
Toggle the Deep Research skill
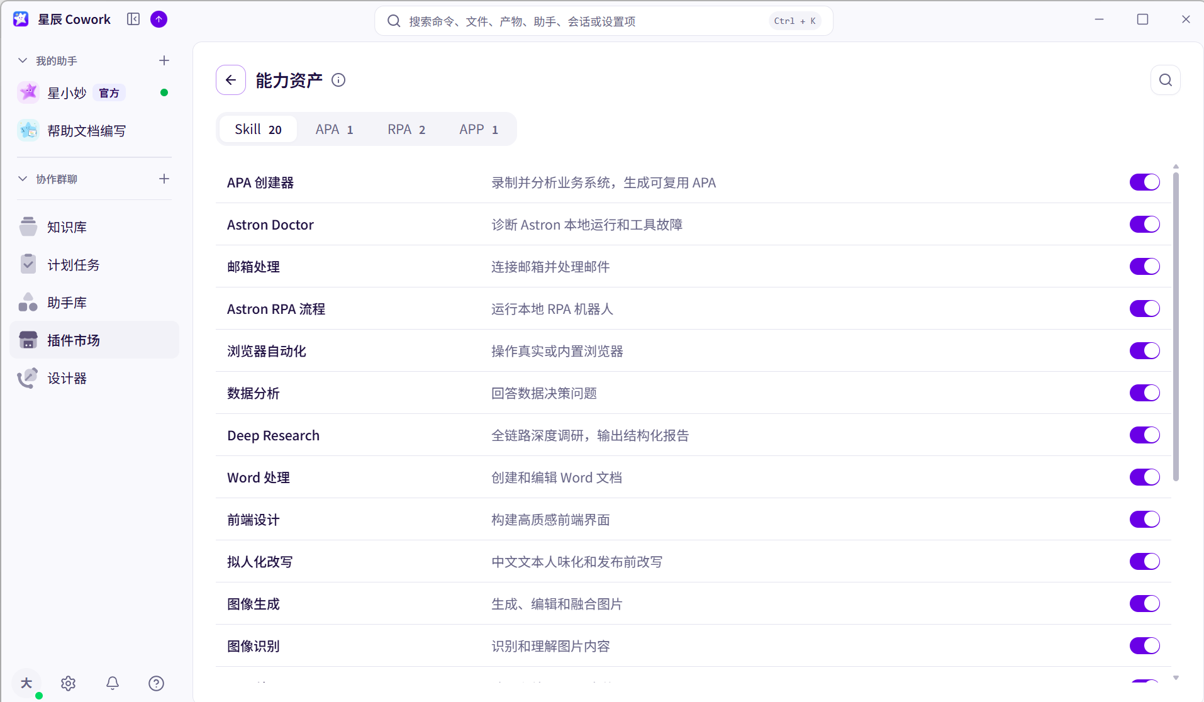[x=1144, y=435]
